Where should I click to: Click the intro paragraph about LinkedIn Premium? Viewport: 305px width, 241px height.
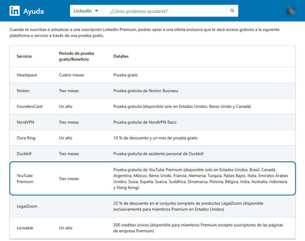[x=145, y=33]
